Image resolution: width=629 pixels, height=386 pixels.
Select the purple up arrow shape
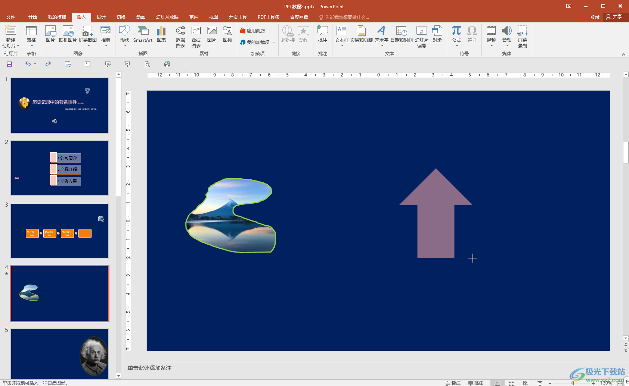click(x=436, y=213)
